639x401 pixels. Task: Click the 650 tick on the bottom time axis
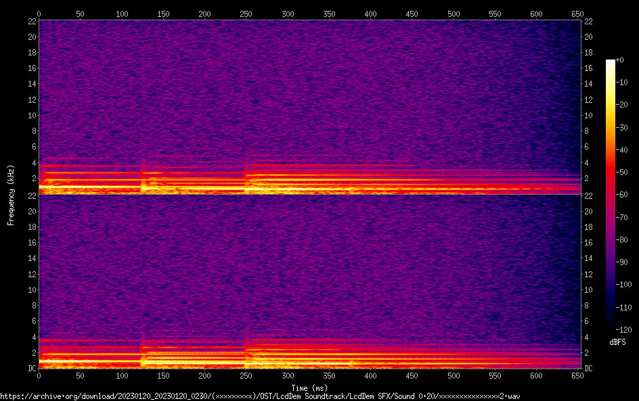[577, 375]
